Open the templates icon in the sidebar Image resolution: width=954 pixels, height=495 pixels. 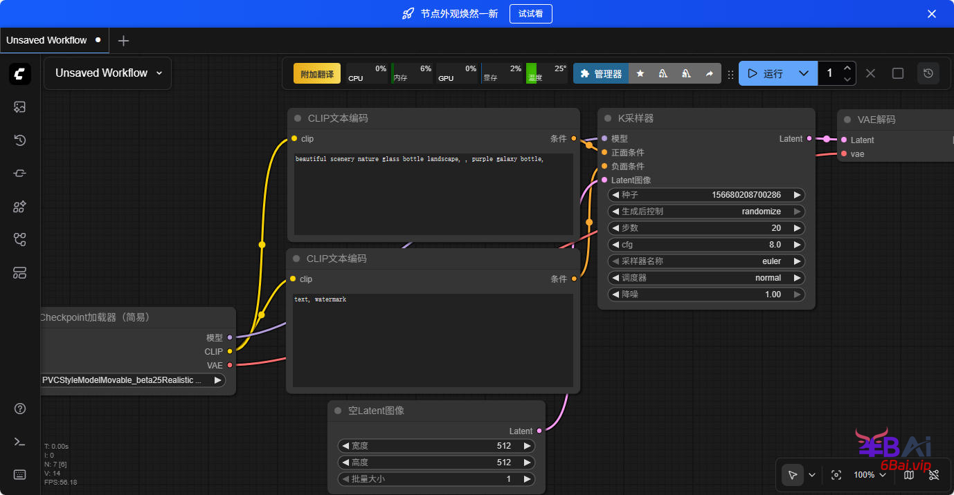click(x=19, y=273)
